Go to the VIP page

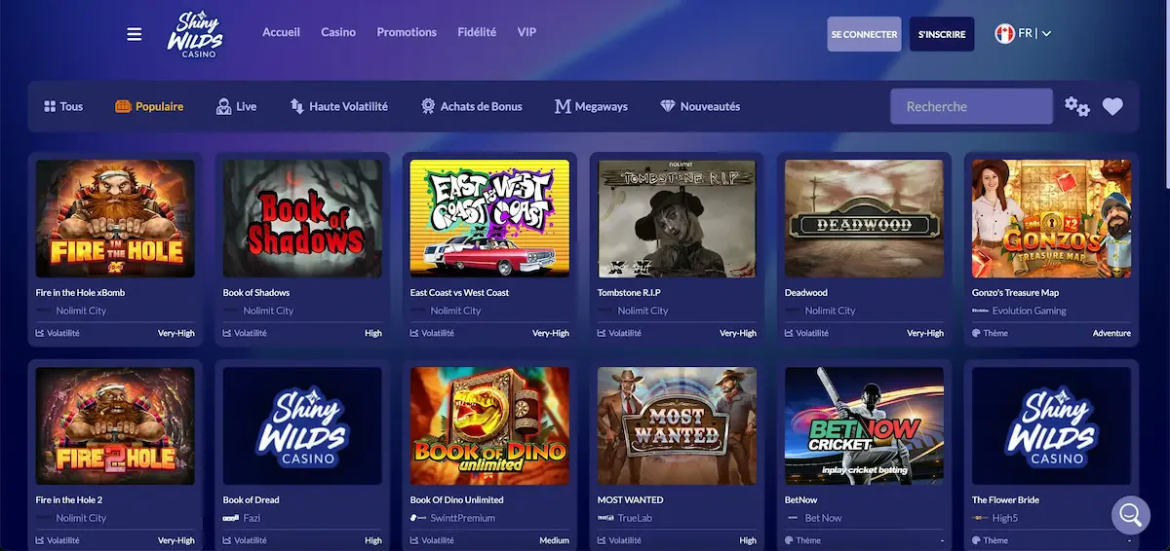click(x=526, y=32)
